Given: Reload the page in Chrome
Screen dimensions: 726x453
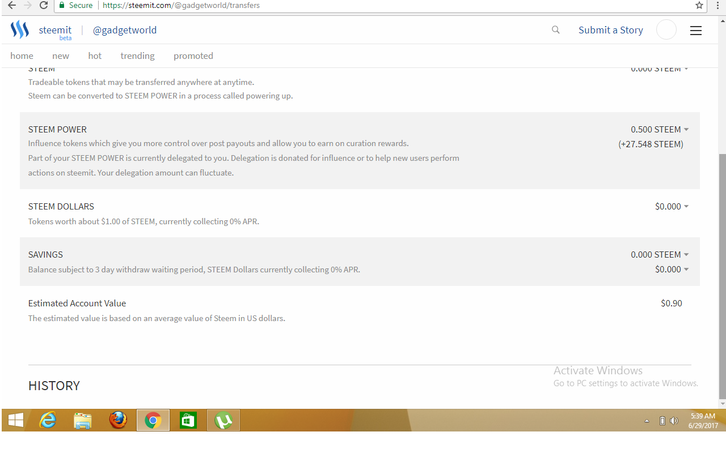Looking at the screenshot, I should point(44,5).
